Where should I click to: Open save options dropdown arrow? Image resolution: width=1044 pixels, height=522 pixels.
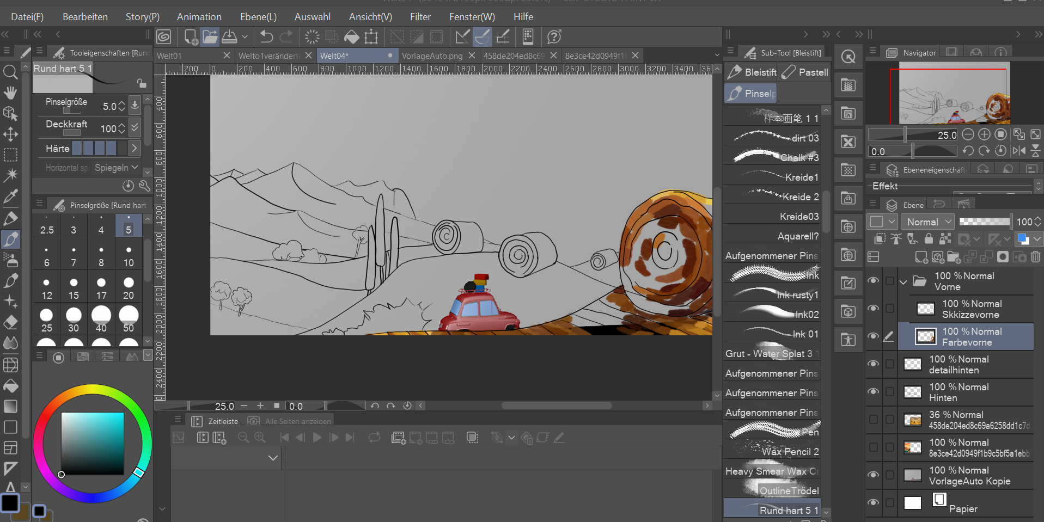coord(245,37)
